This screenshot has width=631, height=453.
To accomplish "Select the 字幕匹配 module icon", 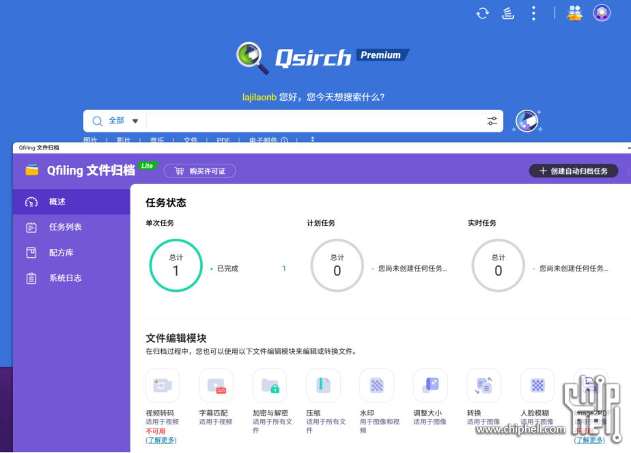I will tap(216, 385).
